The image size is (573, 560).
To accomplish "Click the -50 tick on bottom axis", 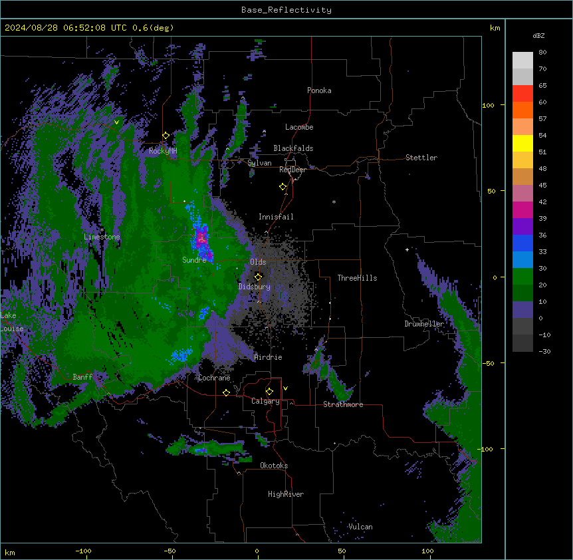I will click(170, 551).
